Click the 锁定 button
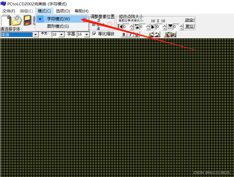 (x=189, y=20)
